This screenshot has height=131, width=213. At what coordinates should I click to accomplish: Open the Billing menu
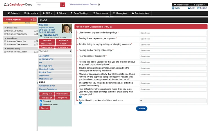tap(61, 13)
